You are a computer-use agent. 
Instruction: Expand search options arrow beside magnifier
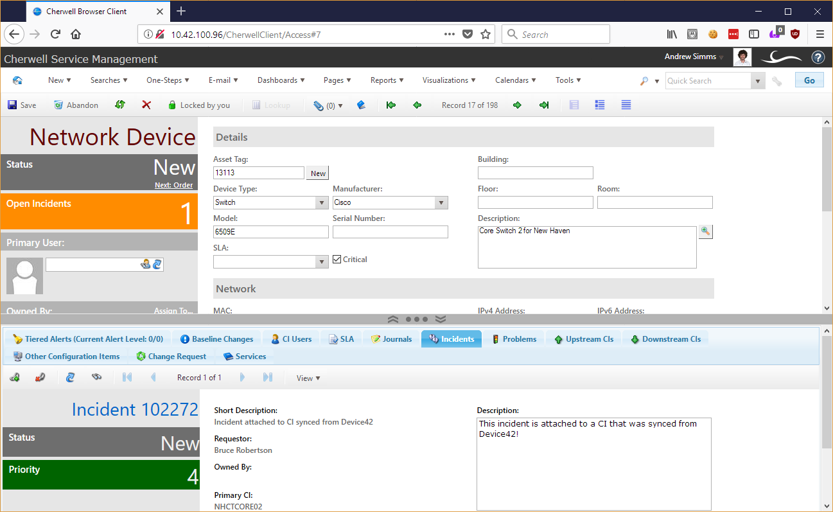pyautogui.click(x=657, y=82)
